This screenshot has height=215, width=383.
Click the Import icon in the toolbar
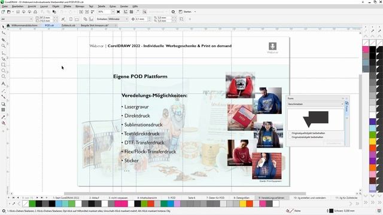(81, 12)
